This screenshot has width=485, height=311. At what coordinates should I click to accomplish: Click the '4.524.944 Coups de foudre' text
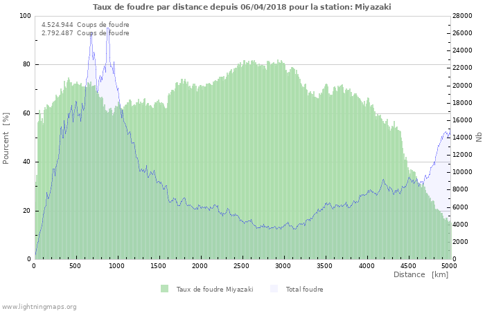(85, 25)
